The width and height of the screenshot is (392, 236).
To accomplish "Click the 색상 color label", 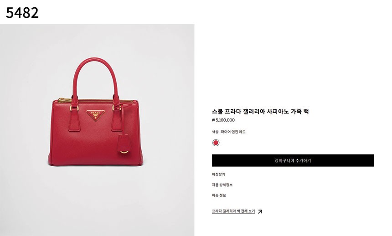I will [x=215, y=132].
